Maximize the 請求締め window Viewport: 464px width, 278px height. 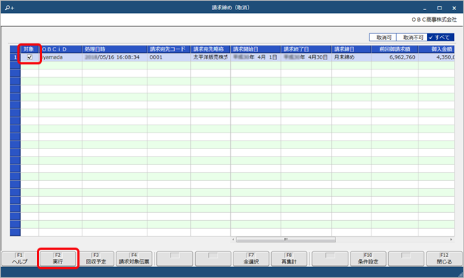(439, 8)
